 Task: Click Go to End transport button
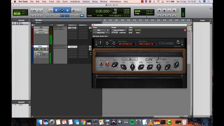tap(174, 15)
